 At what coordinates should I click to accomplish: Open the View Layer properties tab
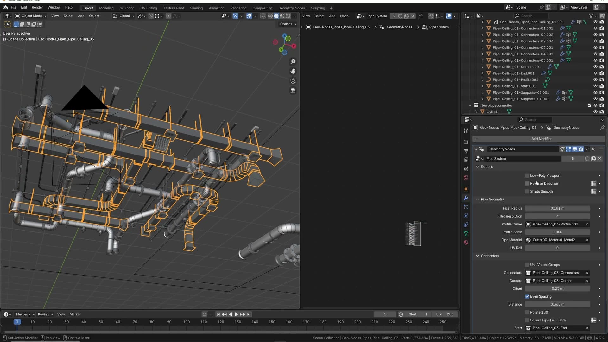[465, 160]
